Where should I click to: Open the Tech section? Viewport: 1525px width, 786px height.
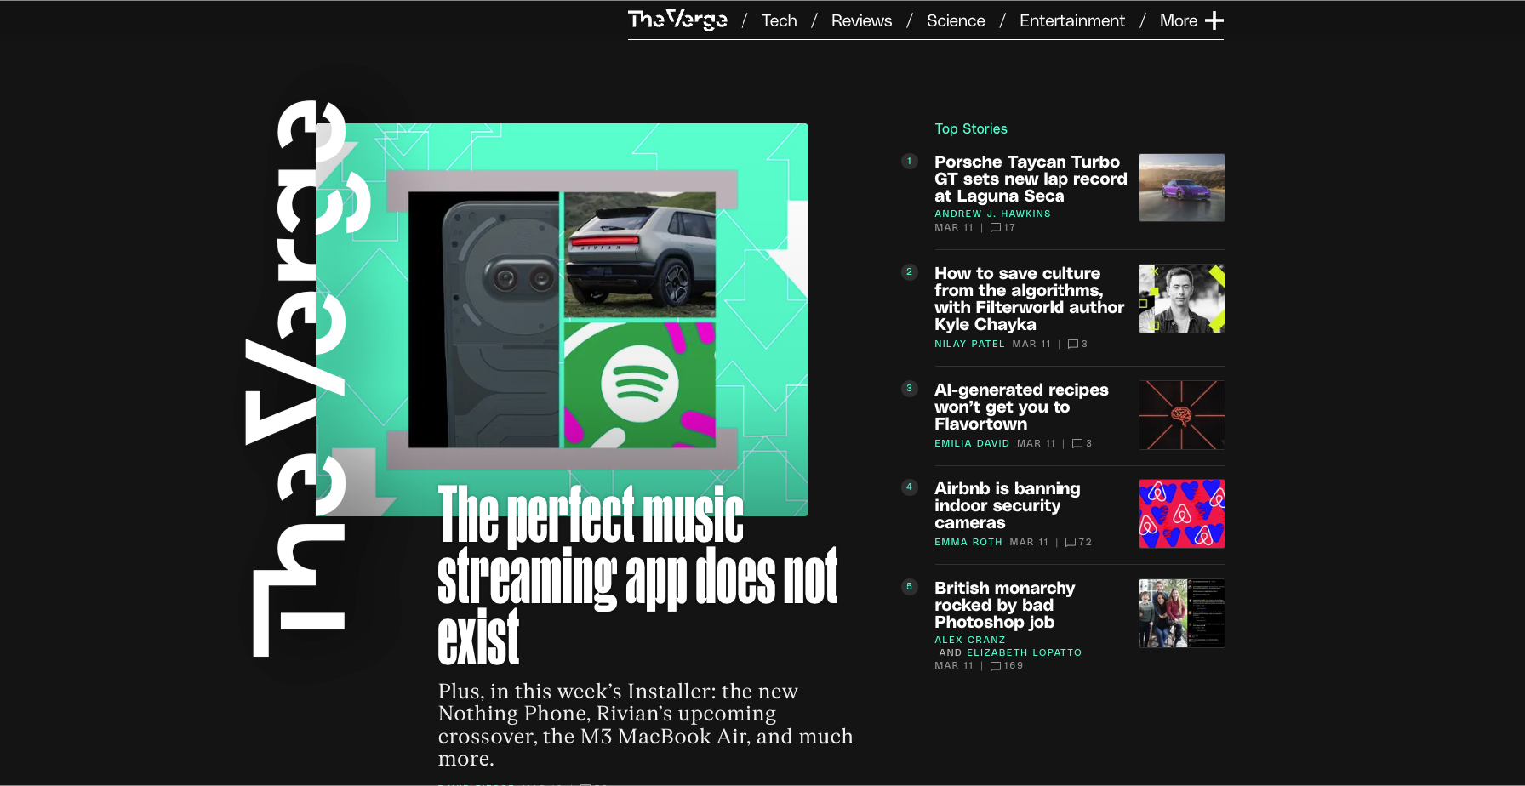tap(779, 20)
